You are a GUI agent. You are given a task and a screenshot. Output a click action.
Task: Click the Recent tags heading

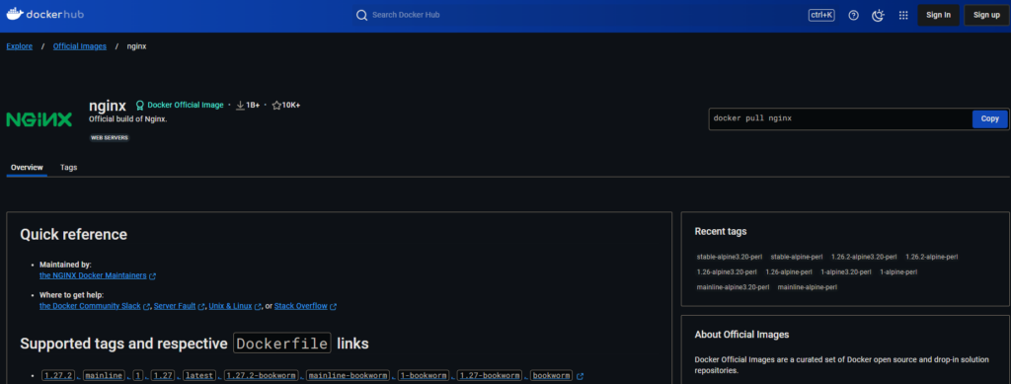click(x=720, y=231)
